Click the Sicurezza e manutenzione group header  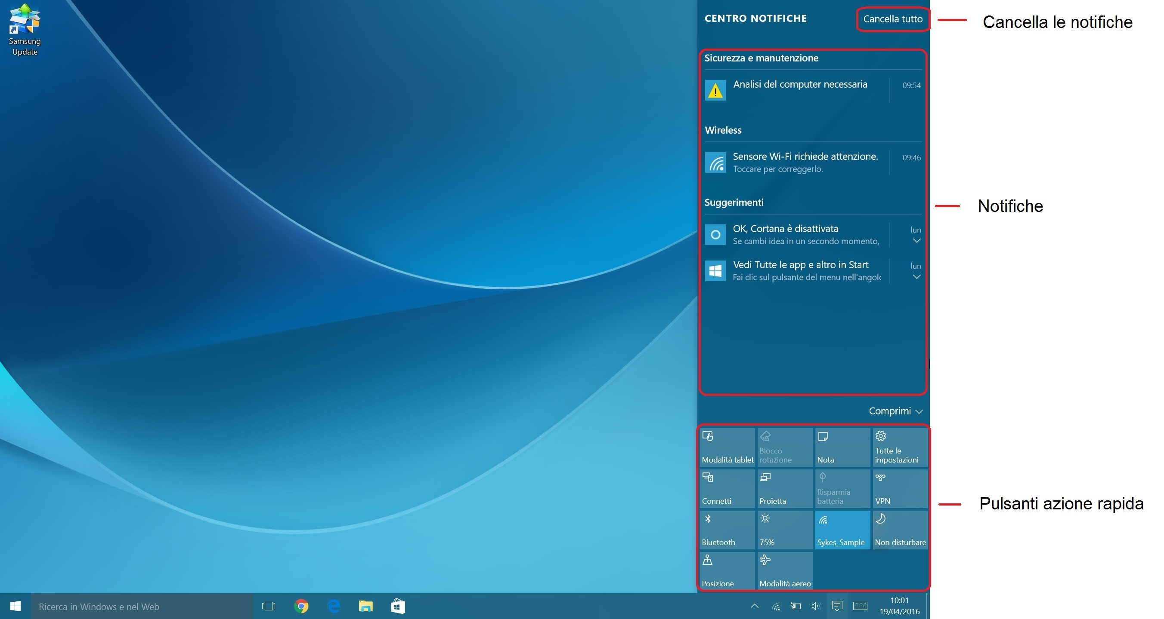pyautogui.click(x=762, y=58)
